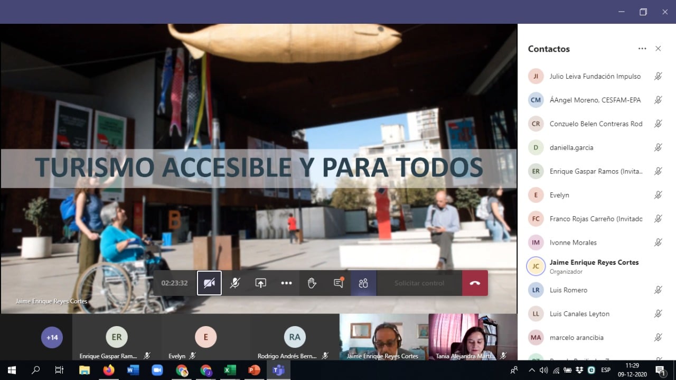Mute Julio Leiva Fundación Impulso
The image size is (676, 380).
click(658, 76)
